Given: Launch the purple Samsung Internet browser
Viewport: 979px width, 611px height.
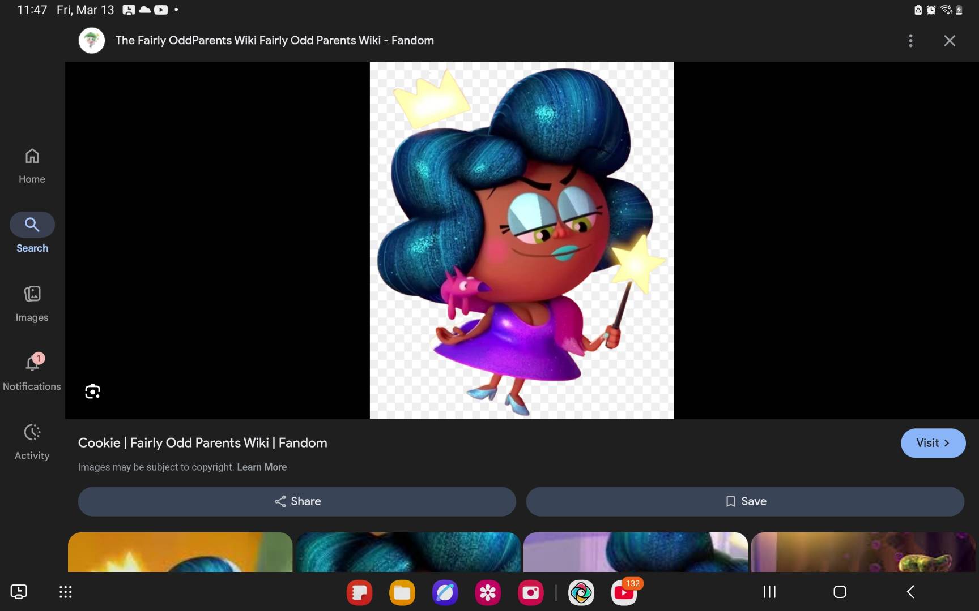Looking at the screenshot, I should (x=445, y=592).
